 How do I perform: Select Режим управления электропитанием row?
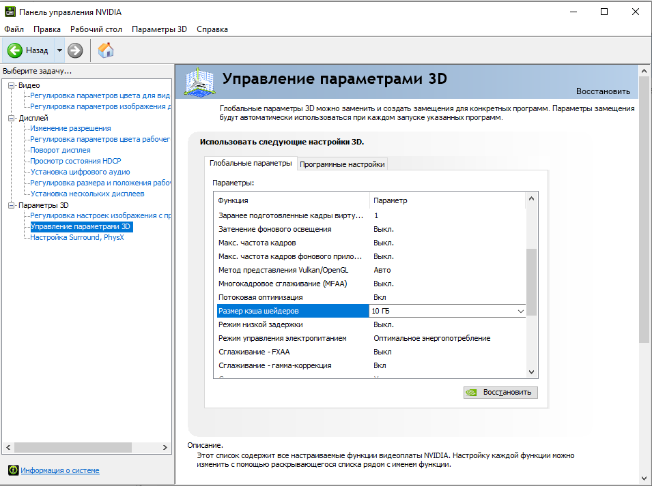371,338
